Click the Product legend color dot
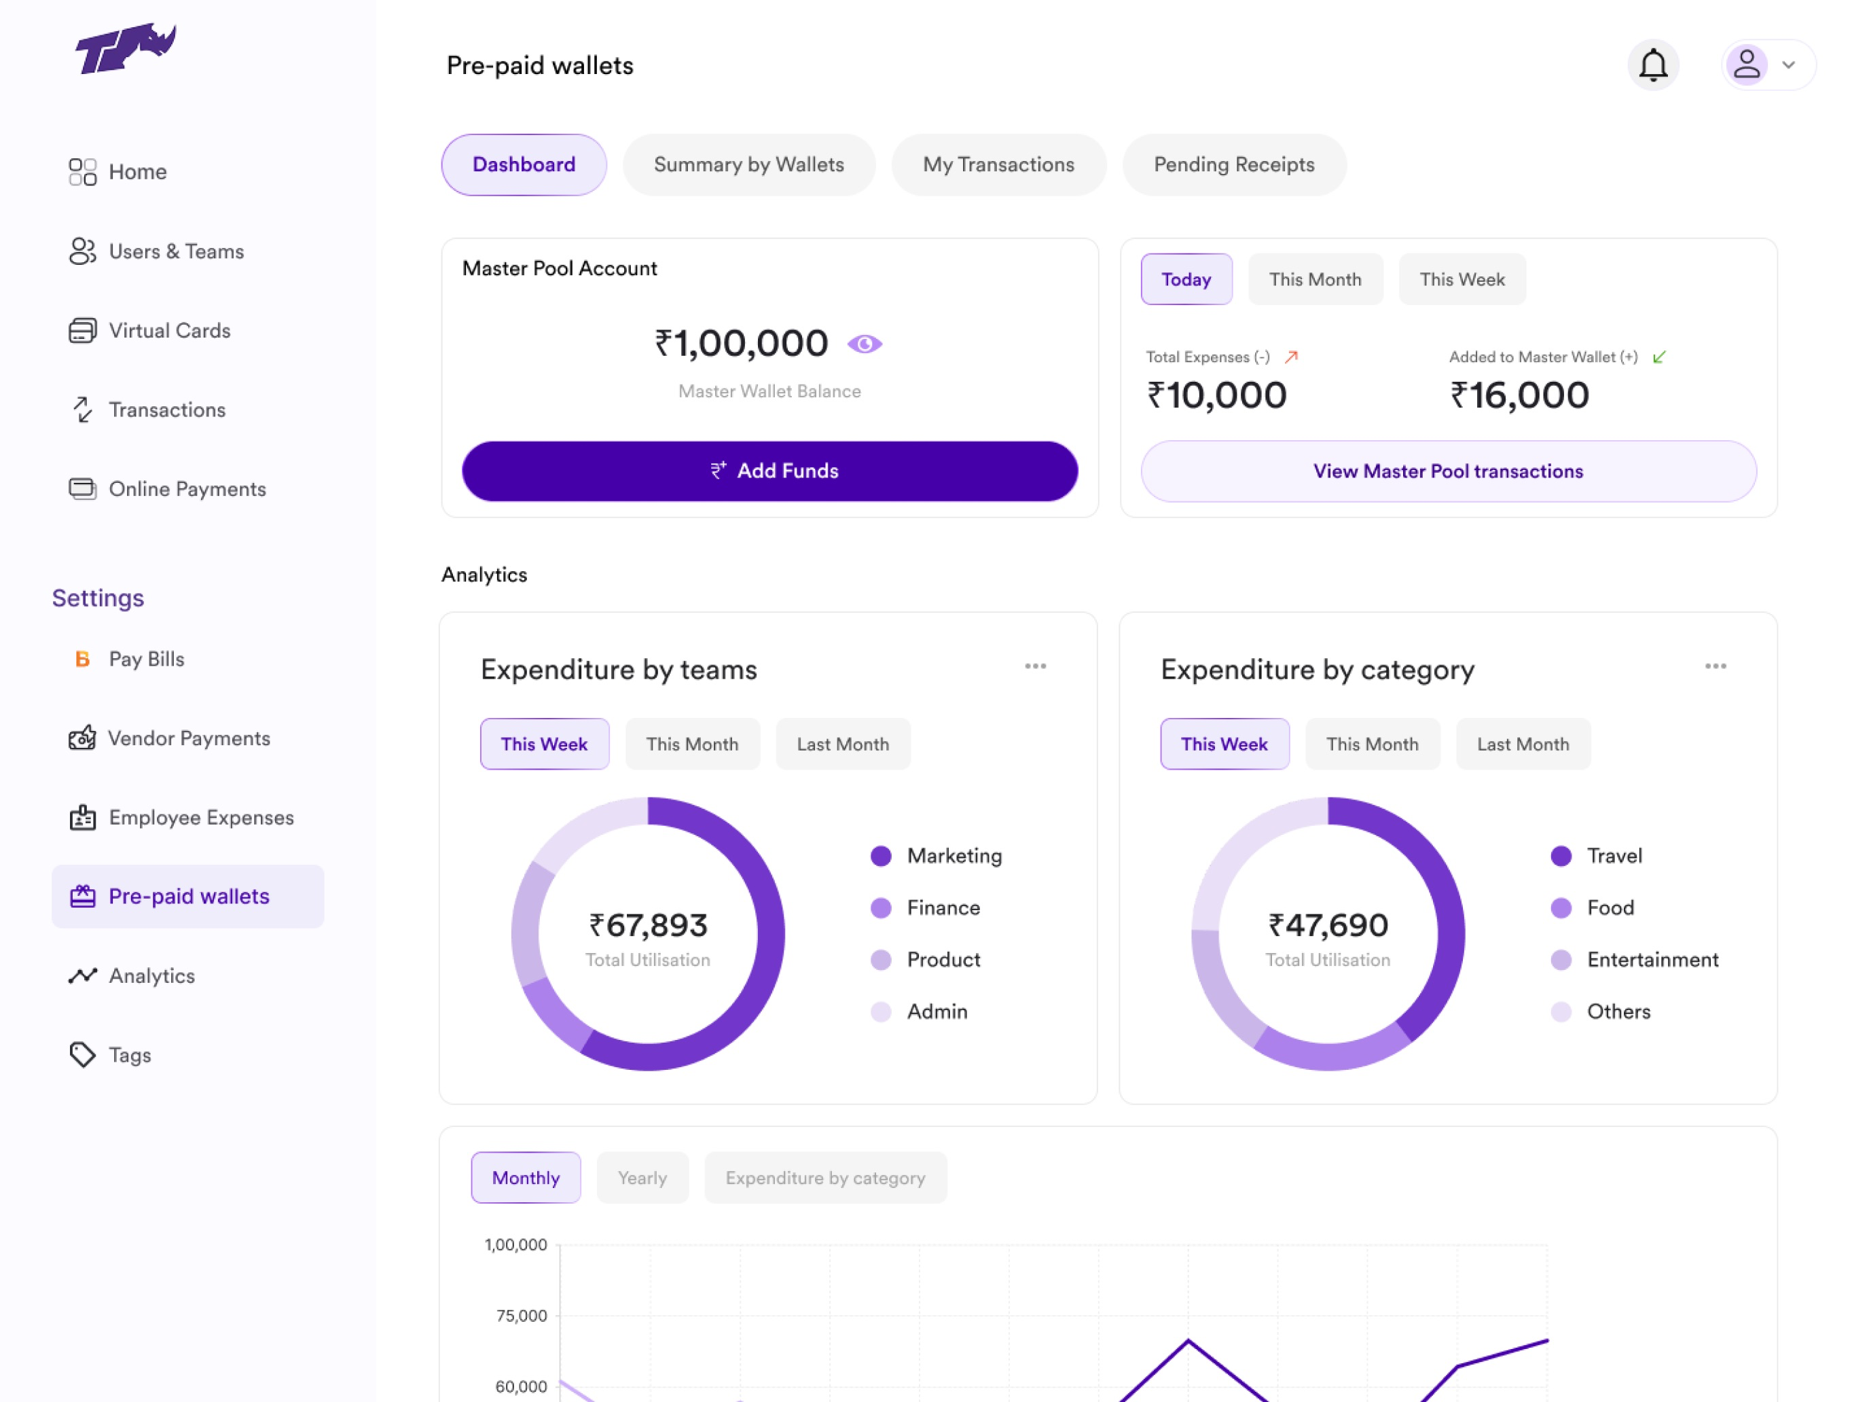1869x1402 pixels. 880,959
